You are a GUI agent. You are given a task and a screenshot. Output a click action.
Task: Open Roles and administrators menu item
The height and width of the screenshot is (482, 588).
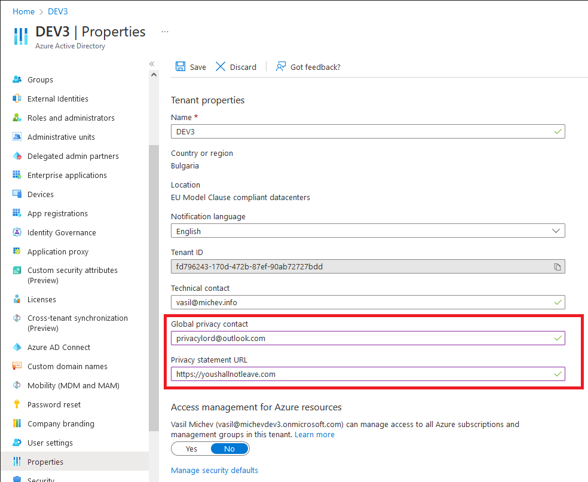click(71, 118)
